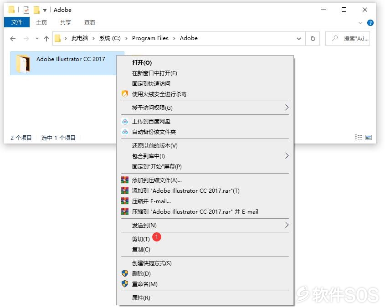Image resolution: width=385 pixels, height=308 pixels.
Task: Click the shield icon beside 重命名(M)
Action: [x=125, y=284]
